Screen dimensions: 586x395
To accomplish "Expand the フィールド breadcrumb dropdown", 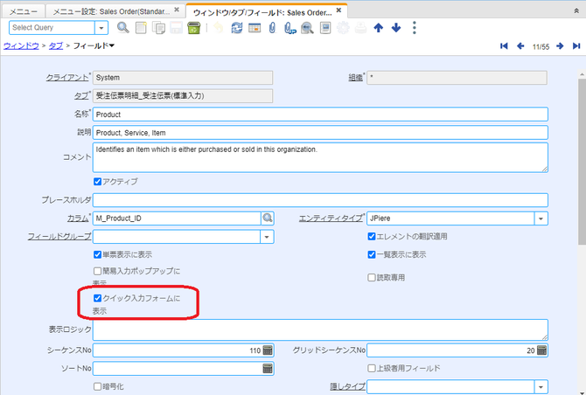I will click(x=112, y=46).
